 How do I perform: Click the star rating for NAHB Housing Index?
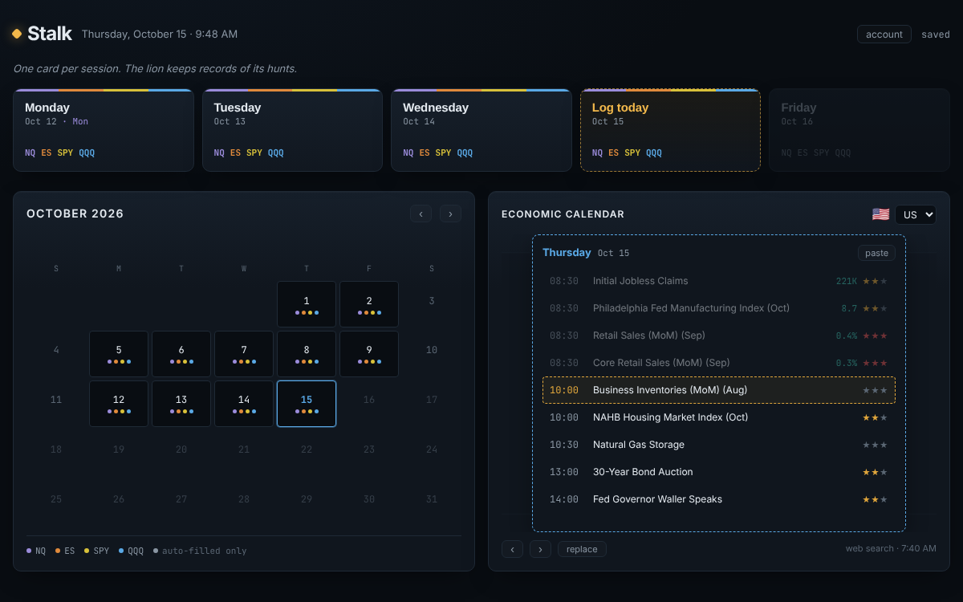(875, 417)
